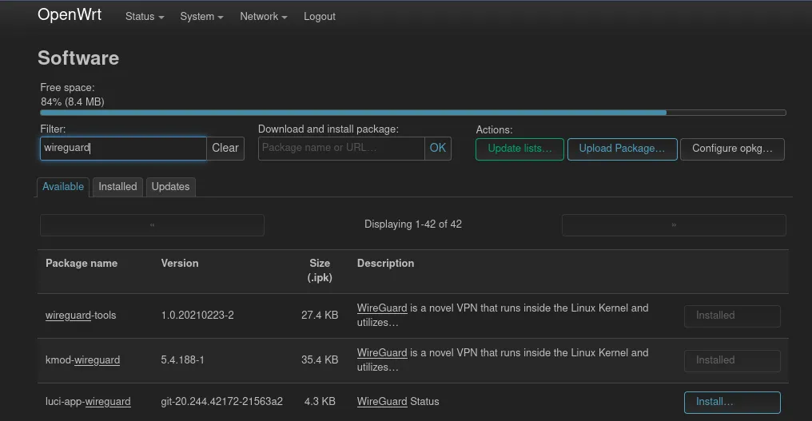Clear the package filter

point(225,148)
